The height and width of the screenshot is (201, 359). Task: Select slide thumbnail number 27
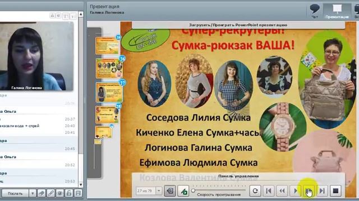click(109, 92)
